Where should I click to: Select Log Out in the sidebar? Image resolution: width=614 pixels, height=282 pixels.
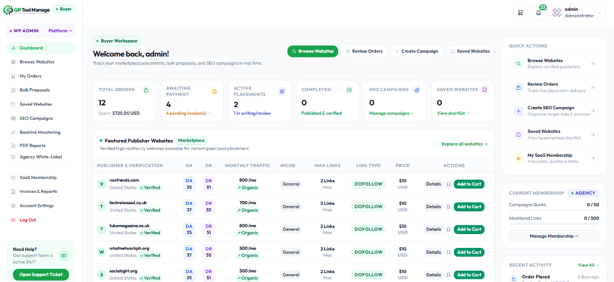(x=41, y=220)
